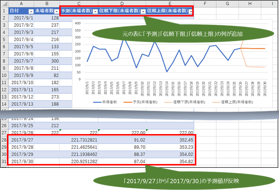Select visitor count cell 237
This screenshot has width=279, height=190.
(x=47, y=25)
